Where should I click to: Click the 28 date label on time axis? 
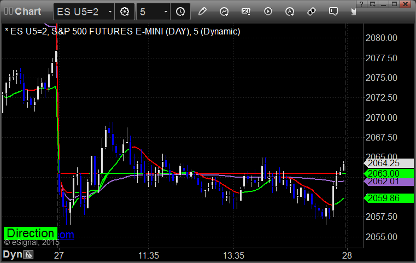pyautogui.click(x=347, y=255)
